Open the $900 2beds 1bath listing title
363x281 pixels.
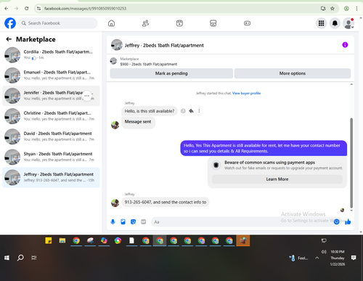pos(149,64)
